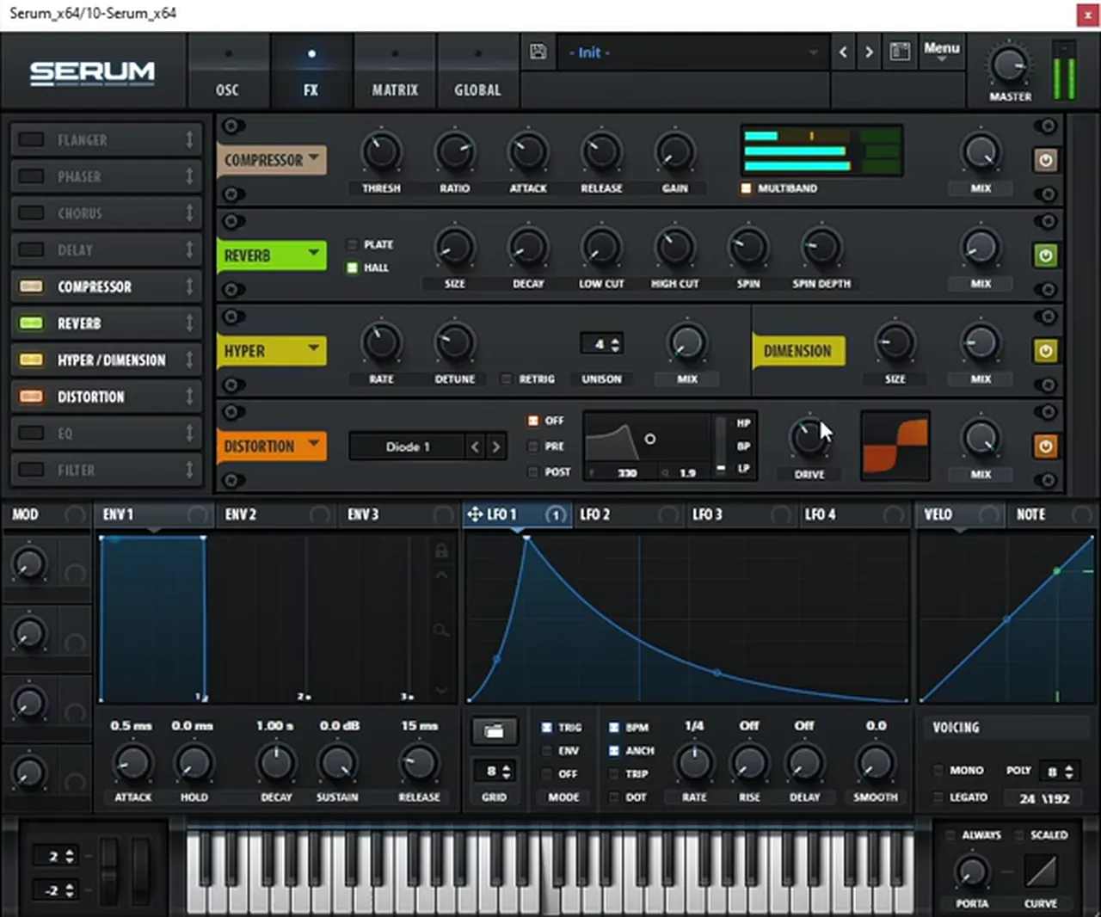Click the LFO folder shape browser icon
1101x917 pixels.
[494, 731]
